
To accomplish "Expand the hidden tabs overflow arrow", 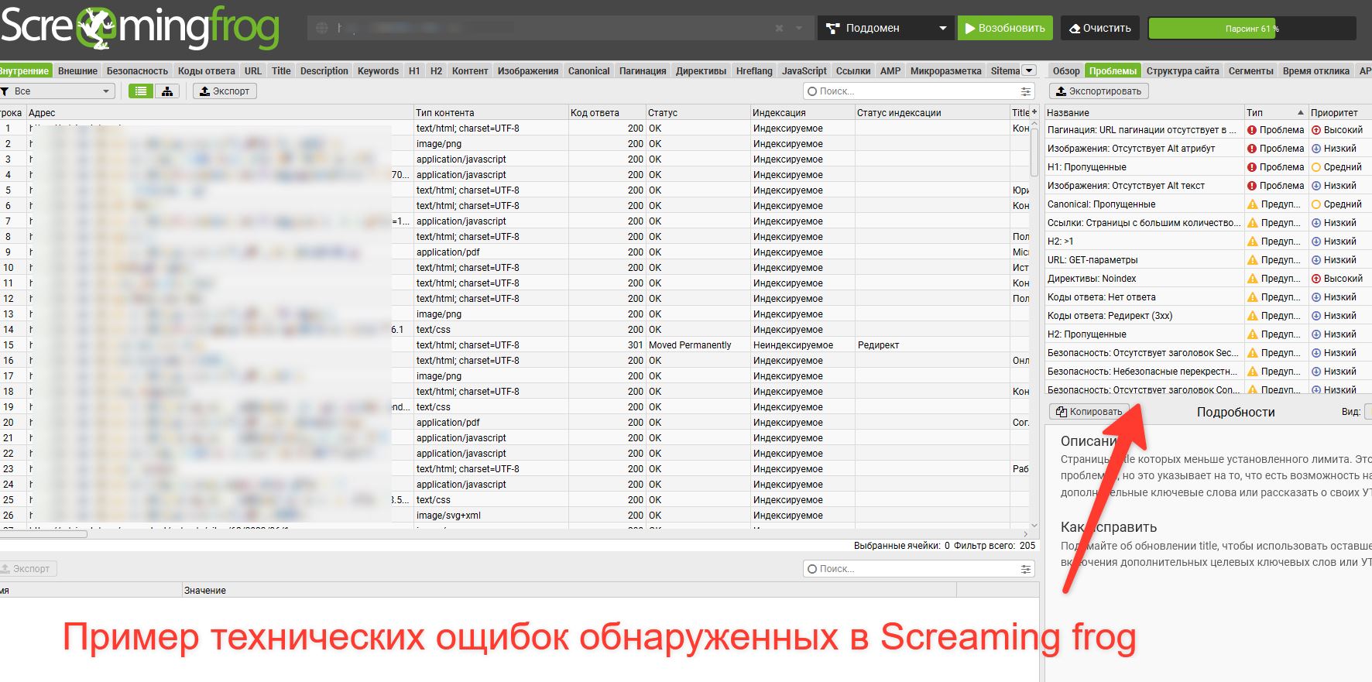I will (x=1029, y=70).
